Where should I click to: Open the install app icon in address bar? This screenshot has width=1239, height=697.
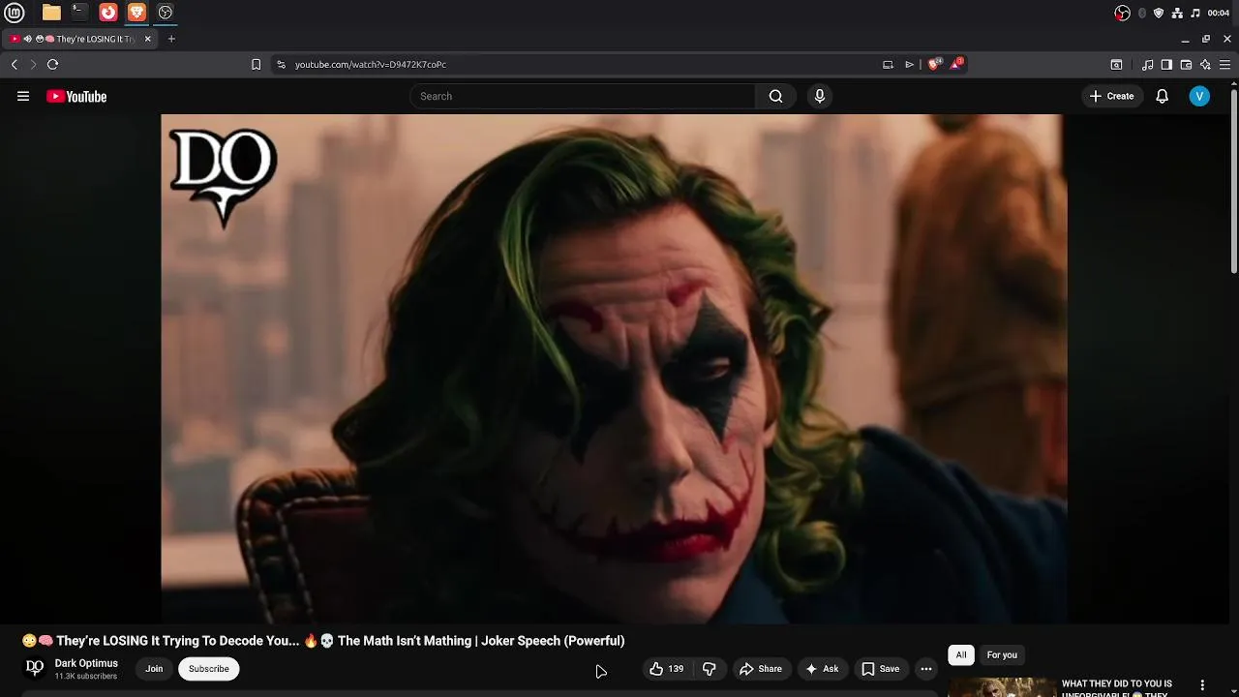click(888, 64)
